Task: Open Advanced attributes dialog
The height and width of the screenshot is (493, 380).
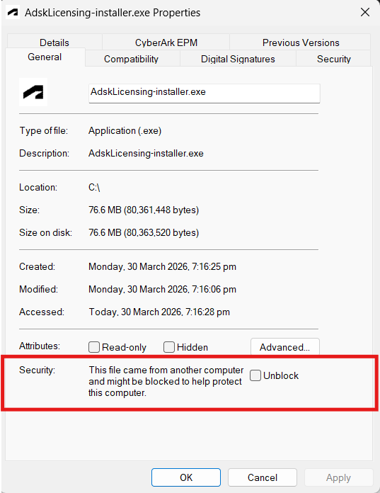Action: [x=285, y=347]
